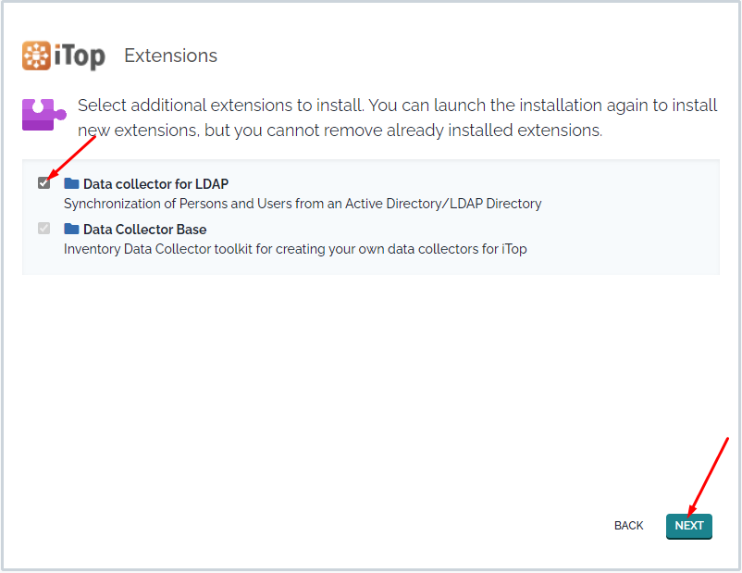The image size is (742, 573).
Task: Return to the previous step with BACK
Action: 628,526
